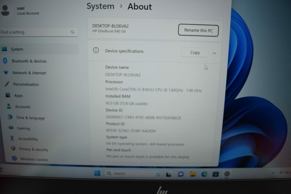Image resolution: width=291 pixels, height=194 pixels.
Task: Launch Microsoft Edge from taskbar
Action: (204, 174)
